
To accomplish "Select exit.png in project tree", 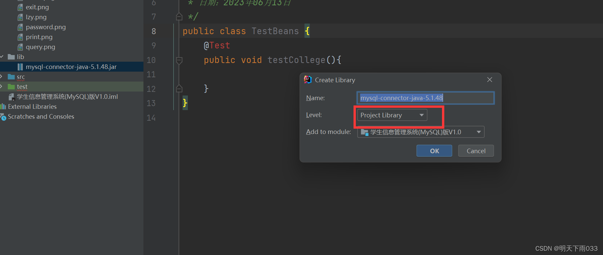I will (37, 7).
